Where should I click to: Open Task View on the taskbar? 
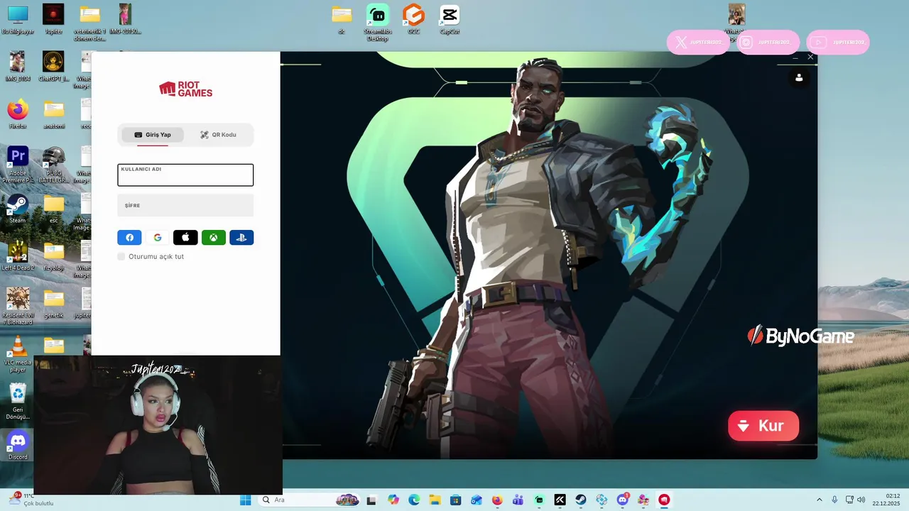coord(371,500)
